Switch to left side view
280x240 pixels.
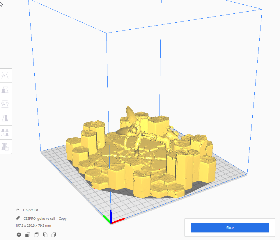coord(45,234)
